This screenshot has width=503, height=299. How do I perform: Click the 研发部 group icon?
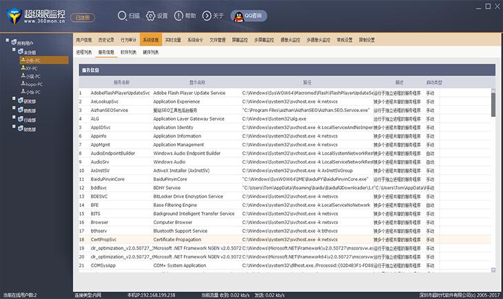click(x=18, y=100)
